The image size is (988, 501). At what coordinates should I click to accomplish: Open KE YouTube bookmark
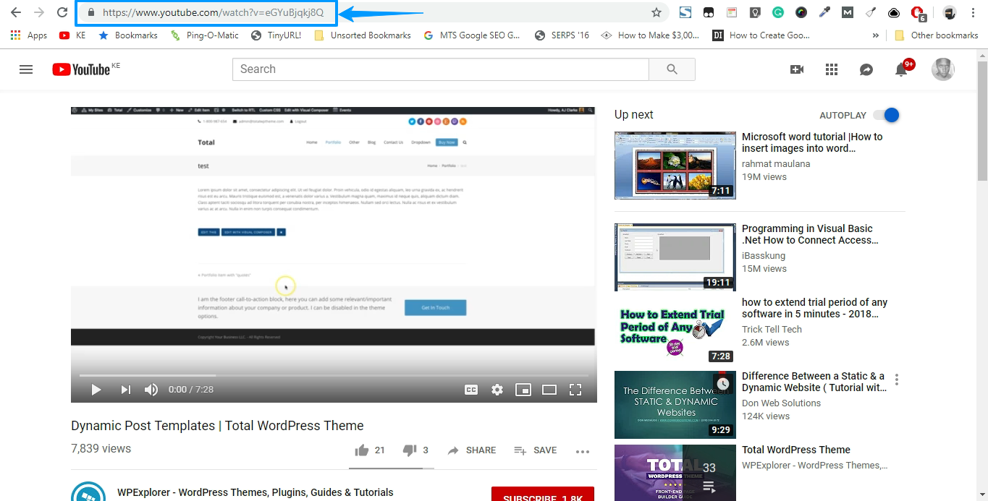point(72,35)
